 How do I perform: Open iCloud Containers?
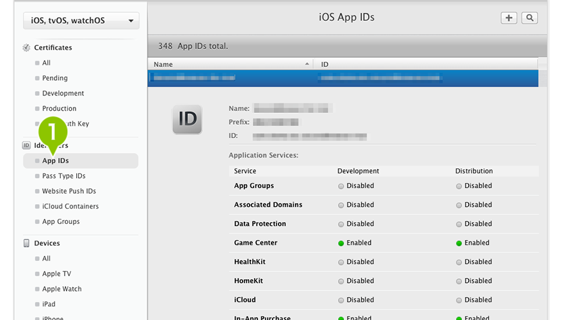tap(70, 207)
